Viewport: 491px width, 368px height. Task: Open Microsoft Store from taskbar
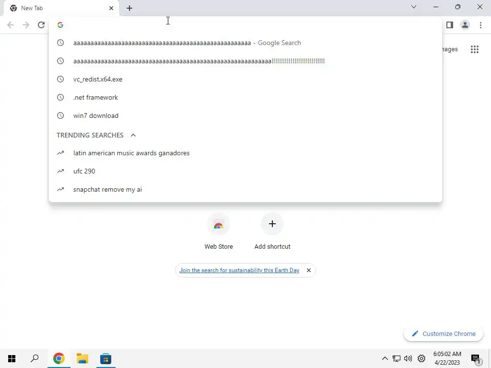pos(106,358)
